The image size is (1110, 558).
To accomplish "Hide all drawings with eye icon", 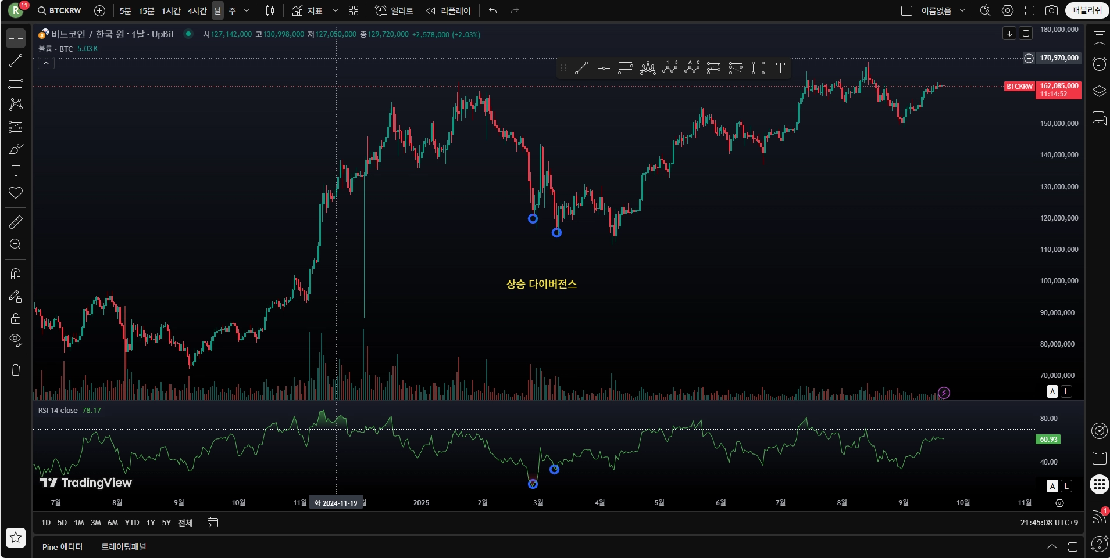I will point(16,340).
